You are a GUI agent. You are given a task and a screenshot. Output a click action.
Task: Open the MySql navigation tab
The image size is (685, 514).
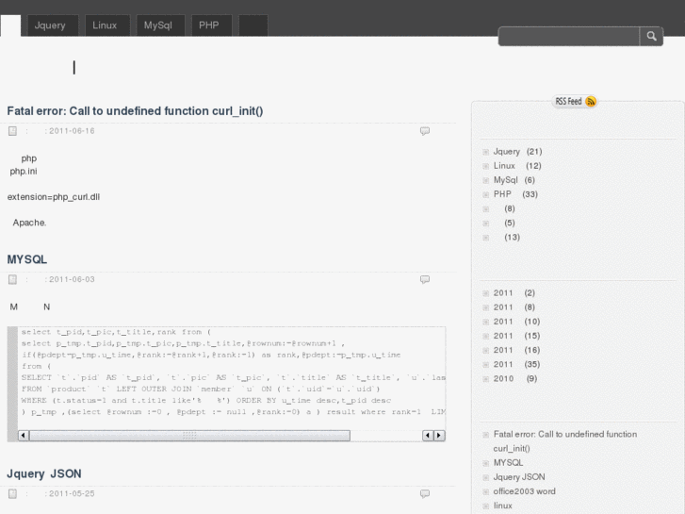[160, 25]
